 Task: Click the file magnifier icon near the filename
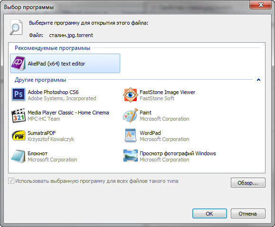pyautogui.click(x=16, y=28)
